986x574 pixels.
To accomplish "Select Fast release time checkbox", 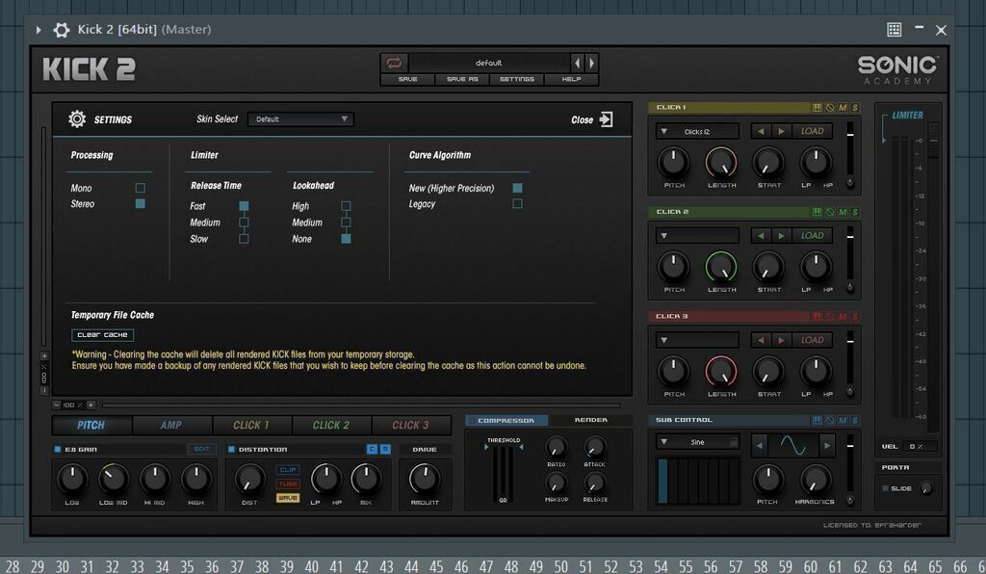I will pos(244,206).
